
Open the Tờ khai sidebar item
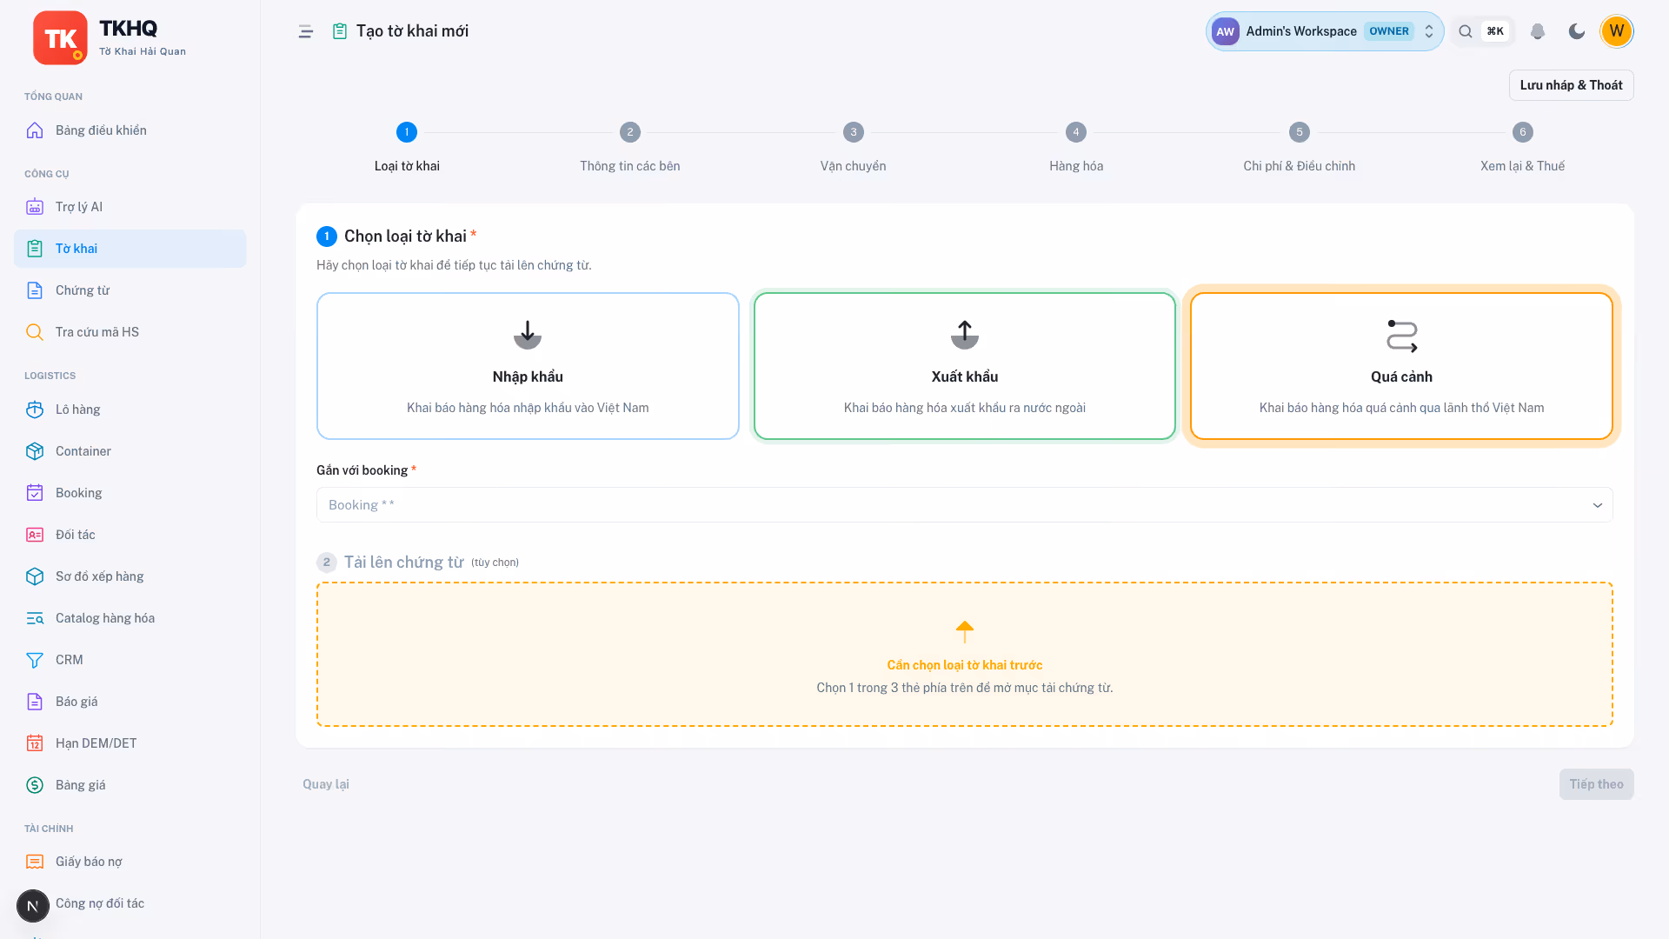(x=130, y=249)
